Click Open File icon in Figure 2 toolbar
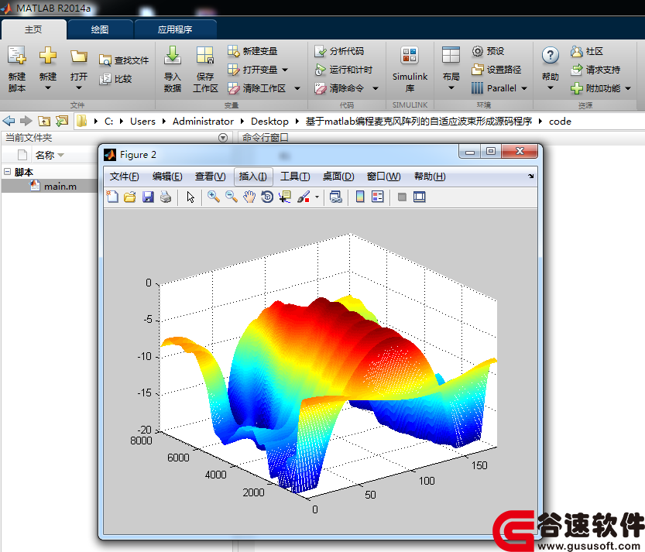 tap(130, 197)
